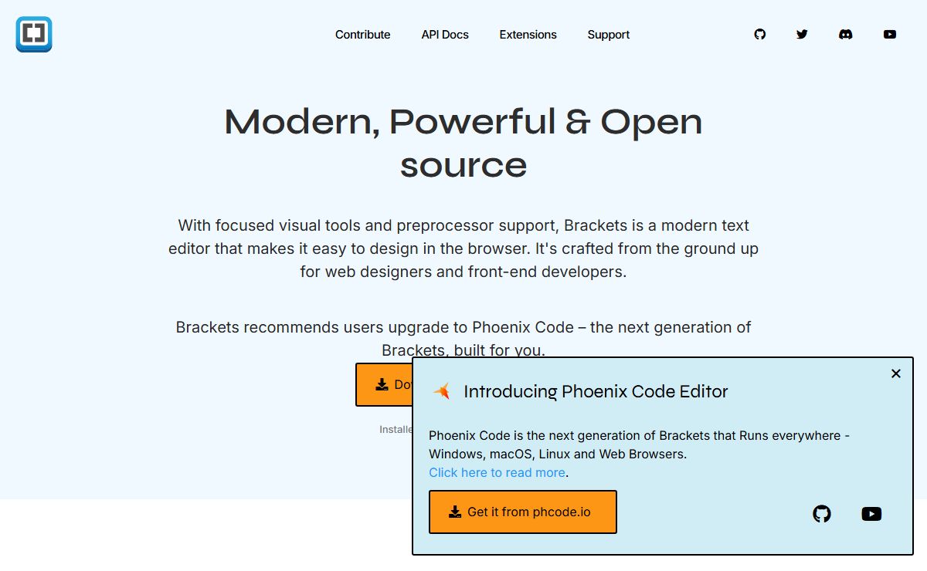The height and width of the screenshot is (571, 927).
Task: Open the Support menu item
Action: pos(608,35)
